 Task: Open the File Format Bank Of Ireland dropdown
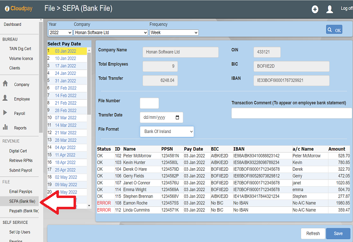coord(167,132)
